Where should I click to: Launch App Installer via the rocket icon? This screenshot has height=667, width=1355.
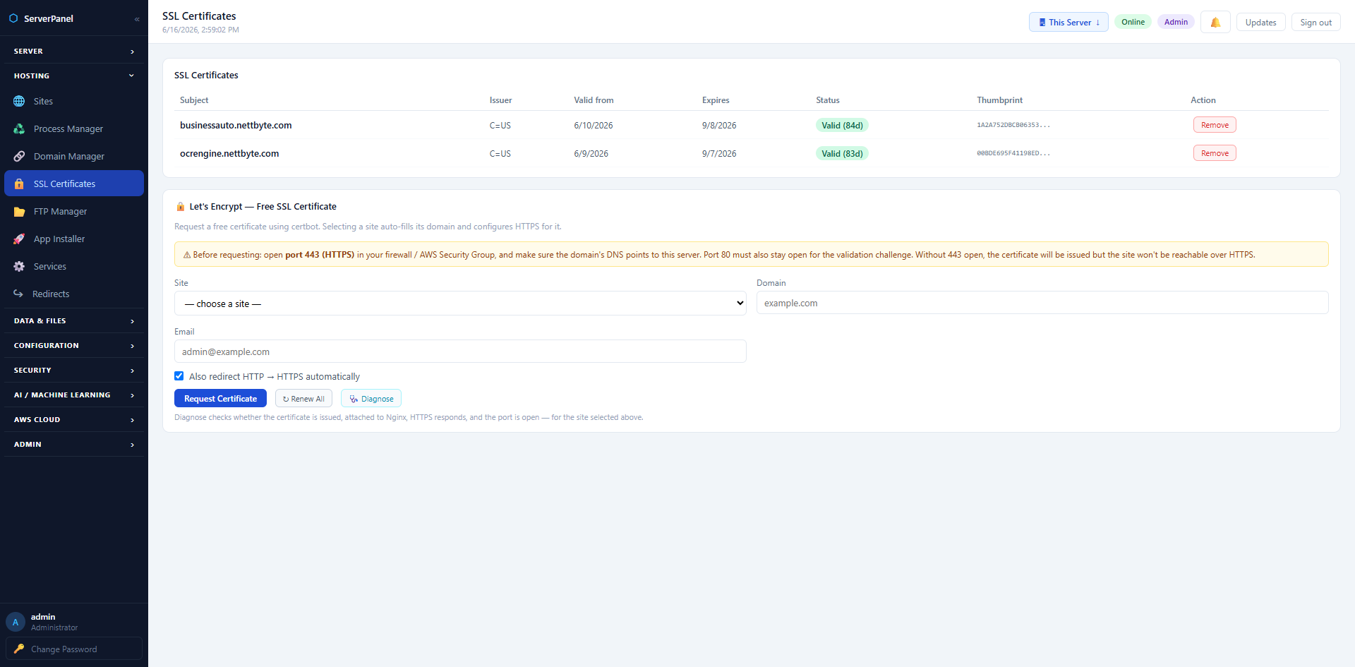point(19,239)
